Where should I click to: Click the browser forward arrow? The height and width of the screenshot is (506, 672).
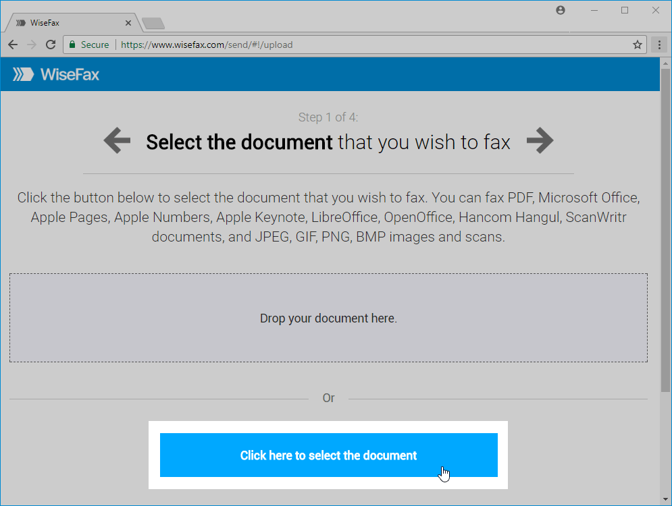31,45
